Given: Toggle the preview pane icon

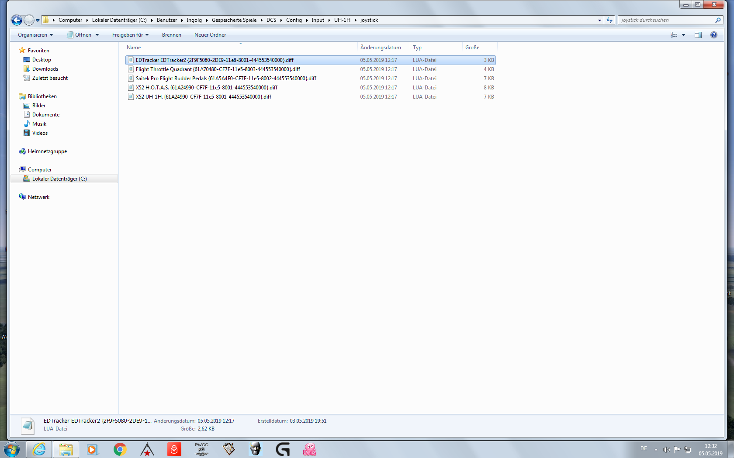Looking at the screenshot, I should 698,35.
